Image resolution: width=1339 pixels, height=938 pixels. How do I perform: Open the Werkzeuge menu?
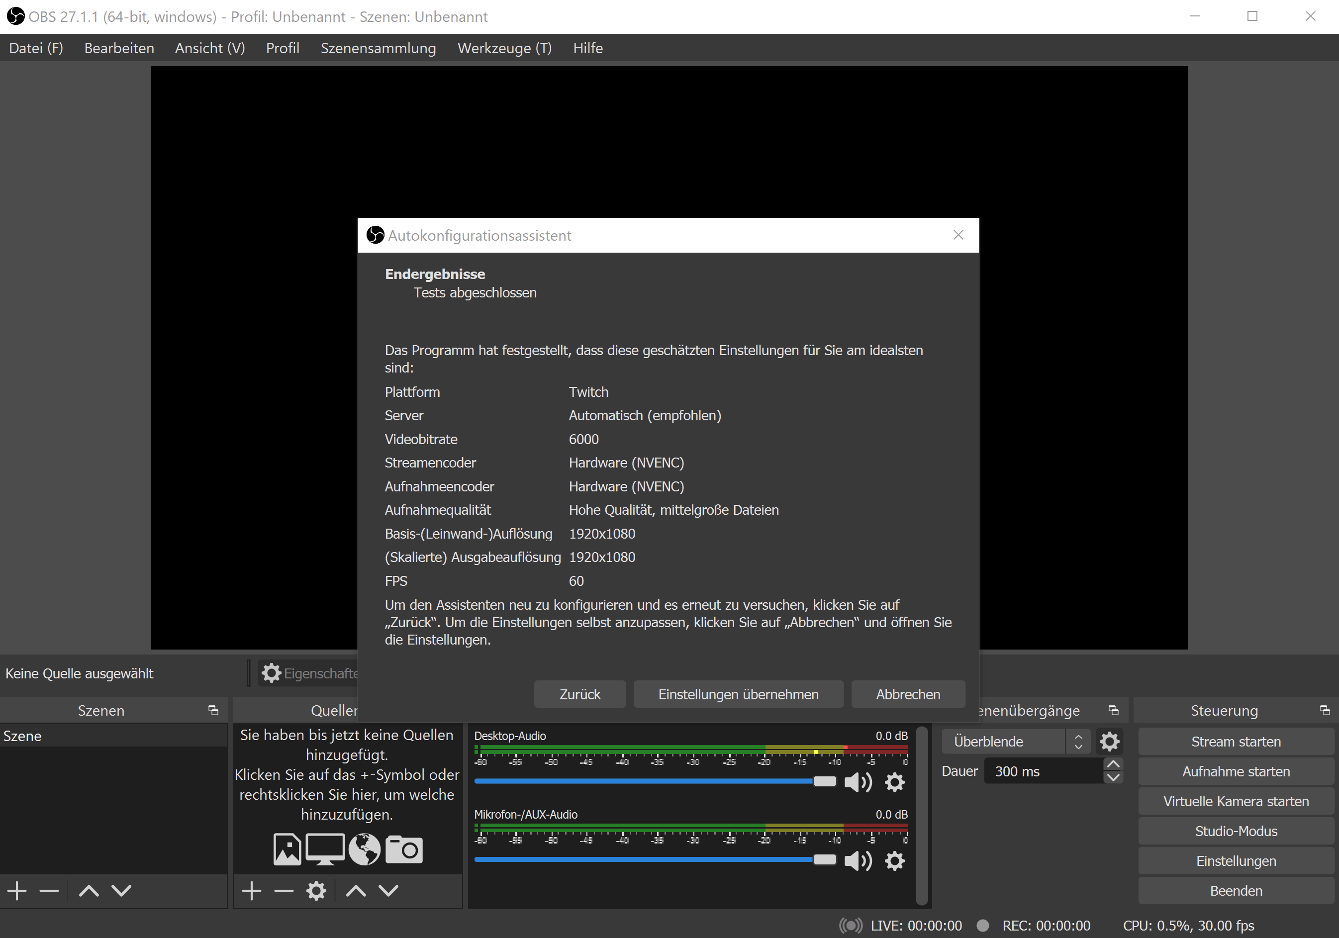(504, 48)
